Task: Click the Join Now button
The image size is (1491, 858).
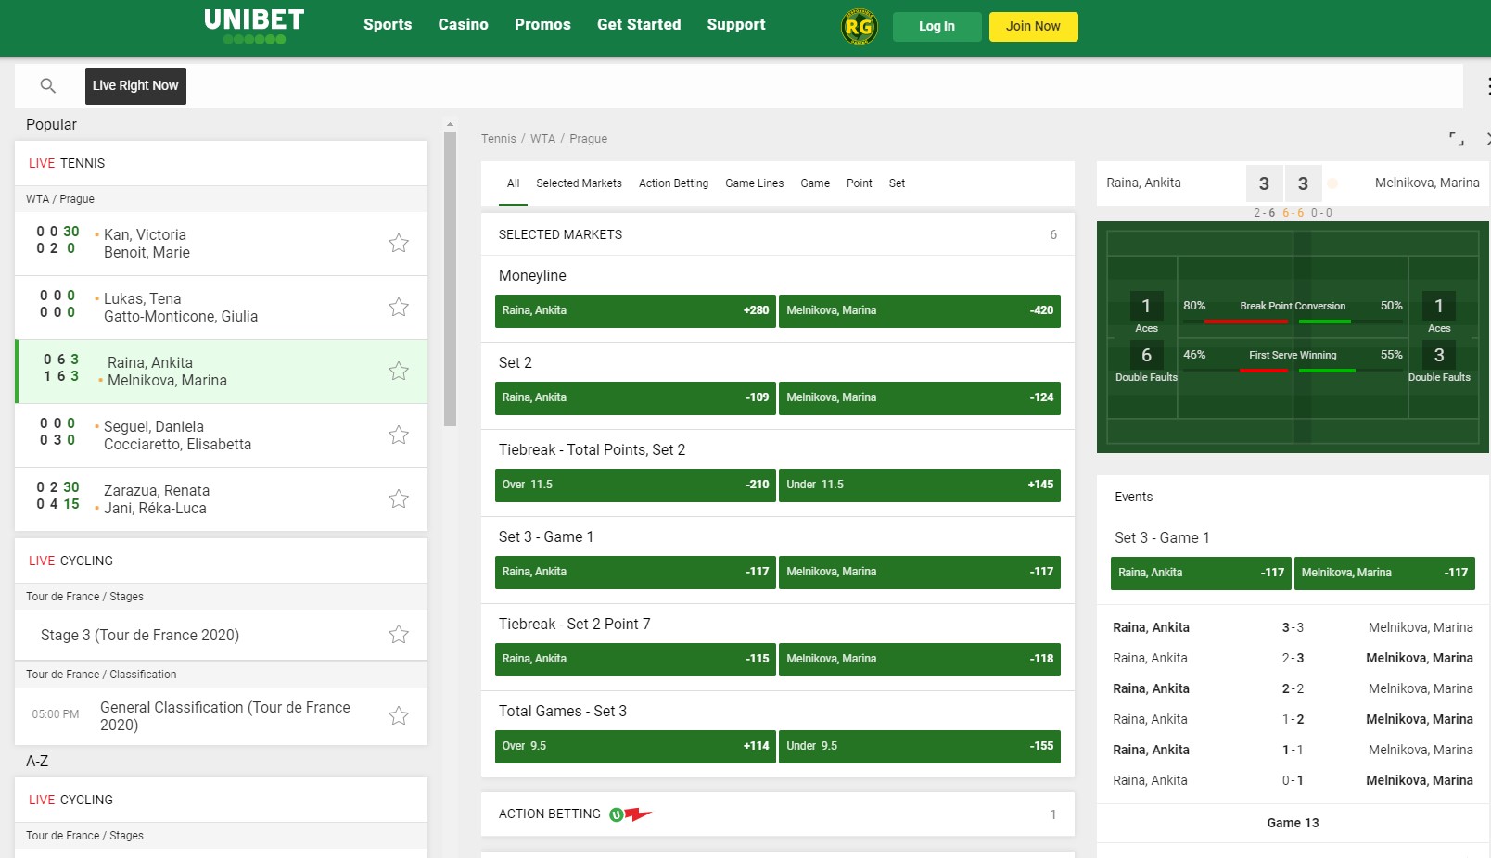Action: tap(1033, 27)
